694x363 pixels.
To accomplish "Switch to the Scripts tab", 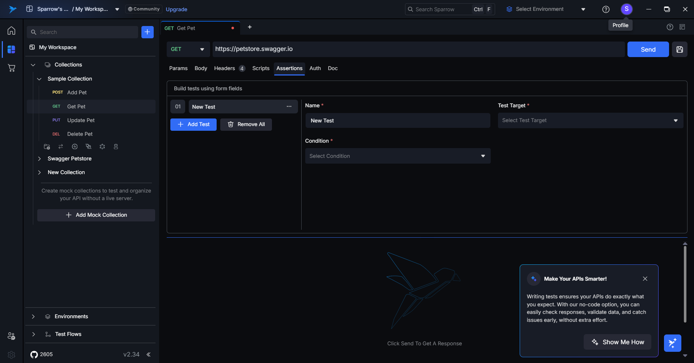I will (261, 68).
